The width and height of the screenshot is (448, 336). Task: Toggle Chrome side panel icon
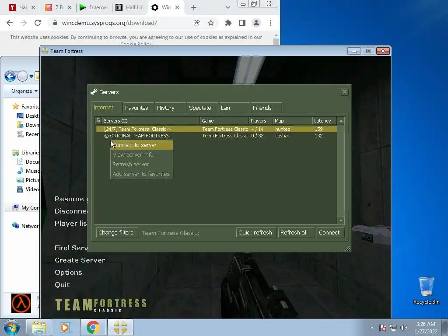click(x=242, y=23)
